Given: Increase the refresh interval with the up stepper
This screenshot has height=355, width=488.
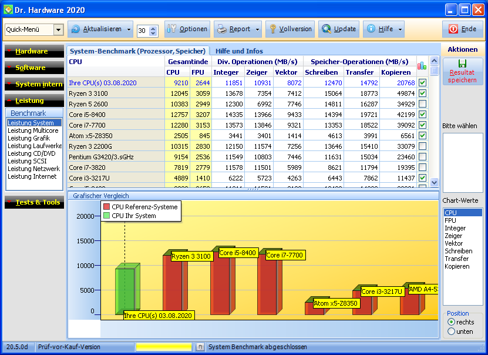Looking at the screenshot, I should coord(153,28).
